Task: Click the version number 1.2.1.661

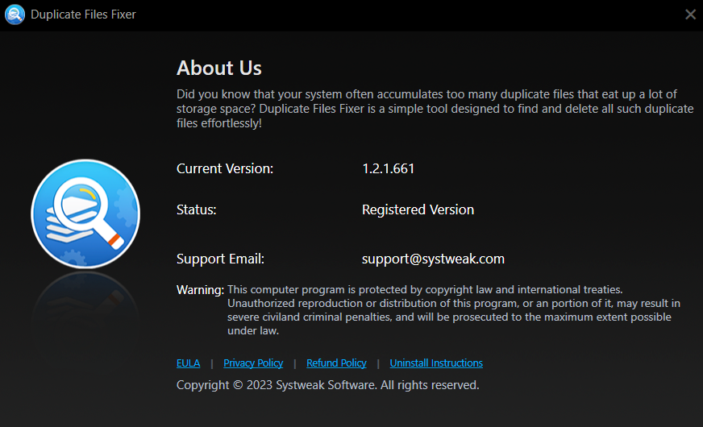Action: coord(389,168)
